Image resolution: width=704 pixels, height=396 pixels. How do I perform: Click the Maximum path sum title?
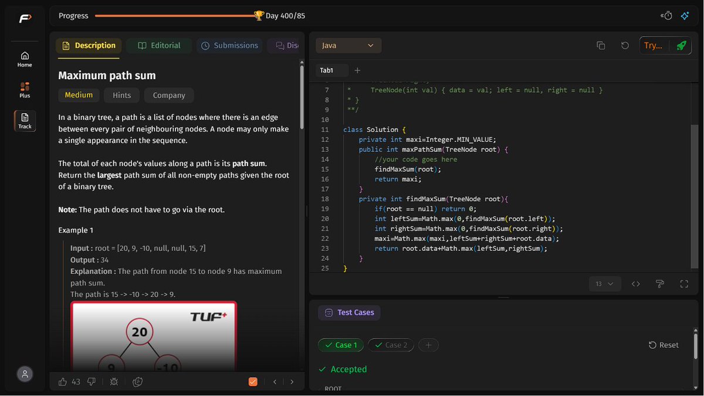pos(107,76)
